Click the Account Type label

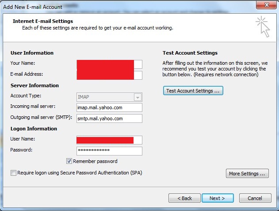[26, 96]
